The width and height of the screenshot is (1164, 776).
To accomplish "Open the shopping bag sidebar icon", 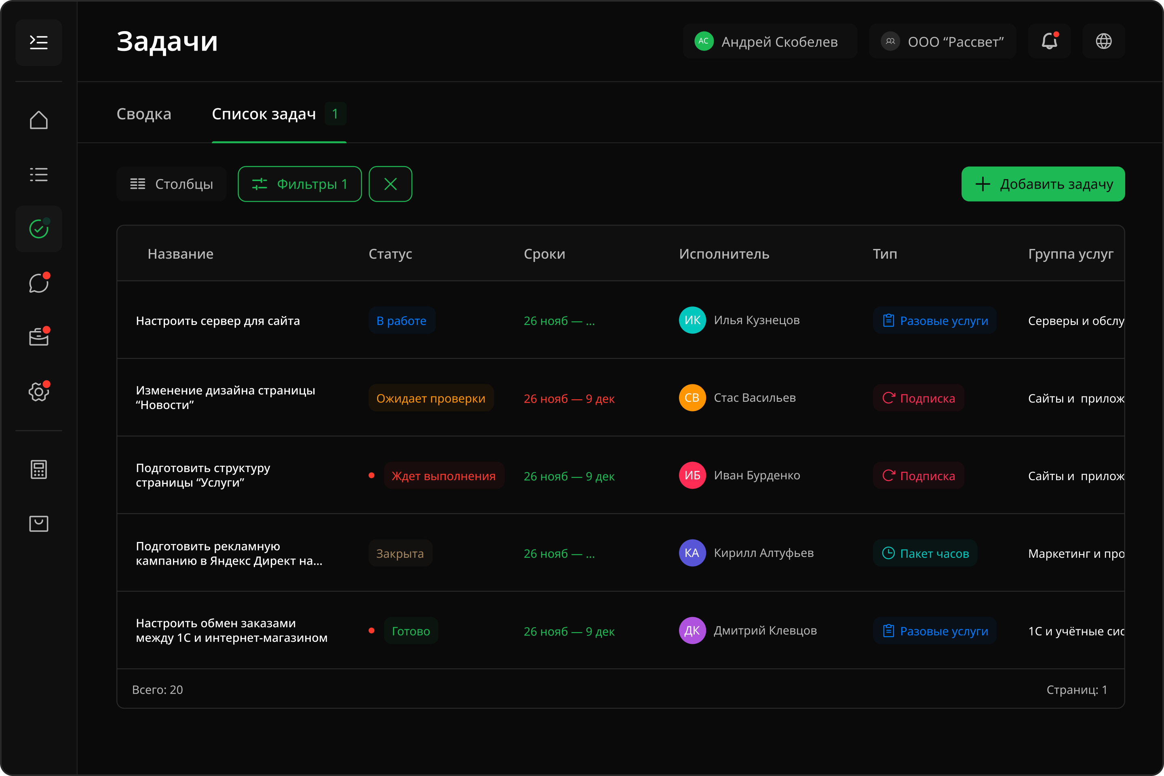I will (39, 524).
